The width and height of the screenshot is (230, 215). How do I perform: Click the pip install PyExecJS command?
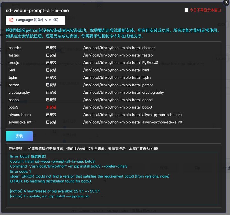(x=121, y=63)
